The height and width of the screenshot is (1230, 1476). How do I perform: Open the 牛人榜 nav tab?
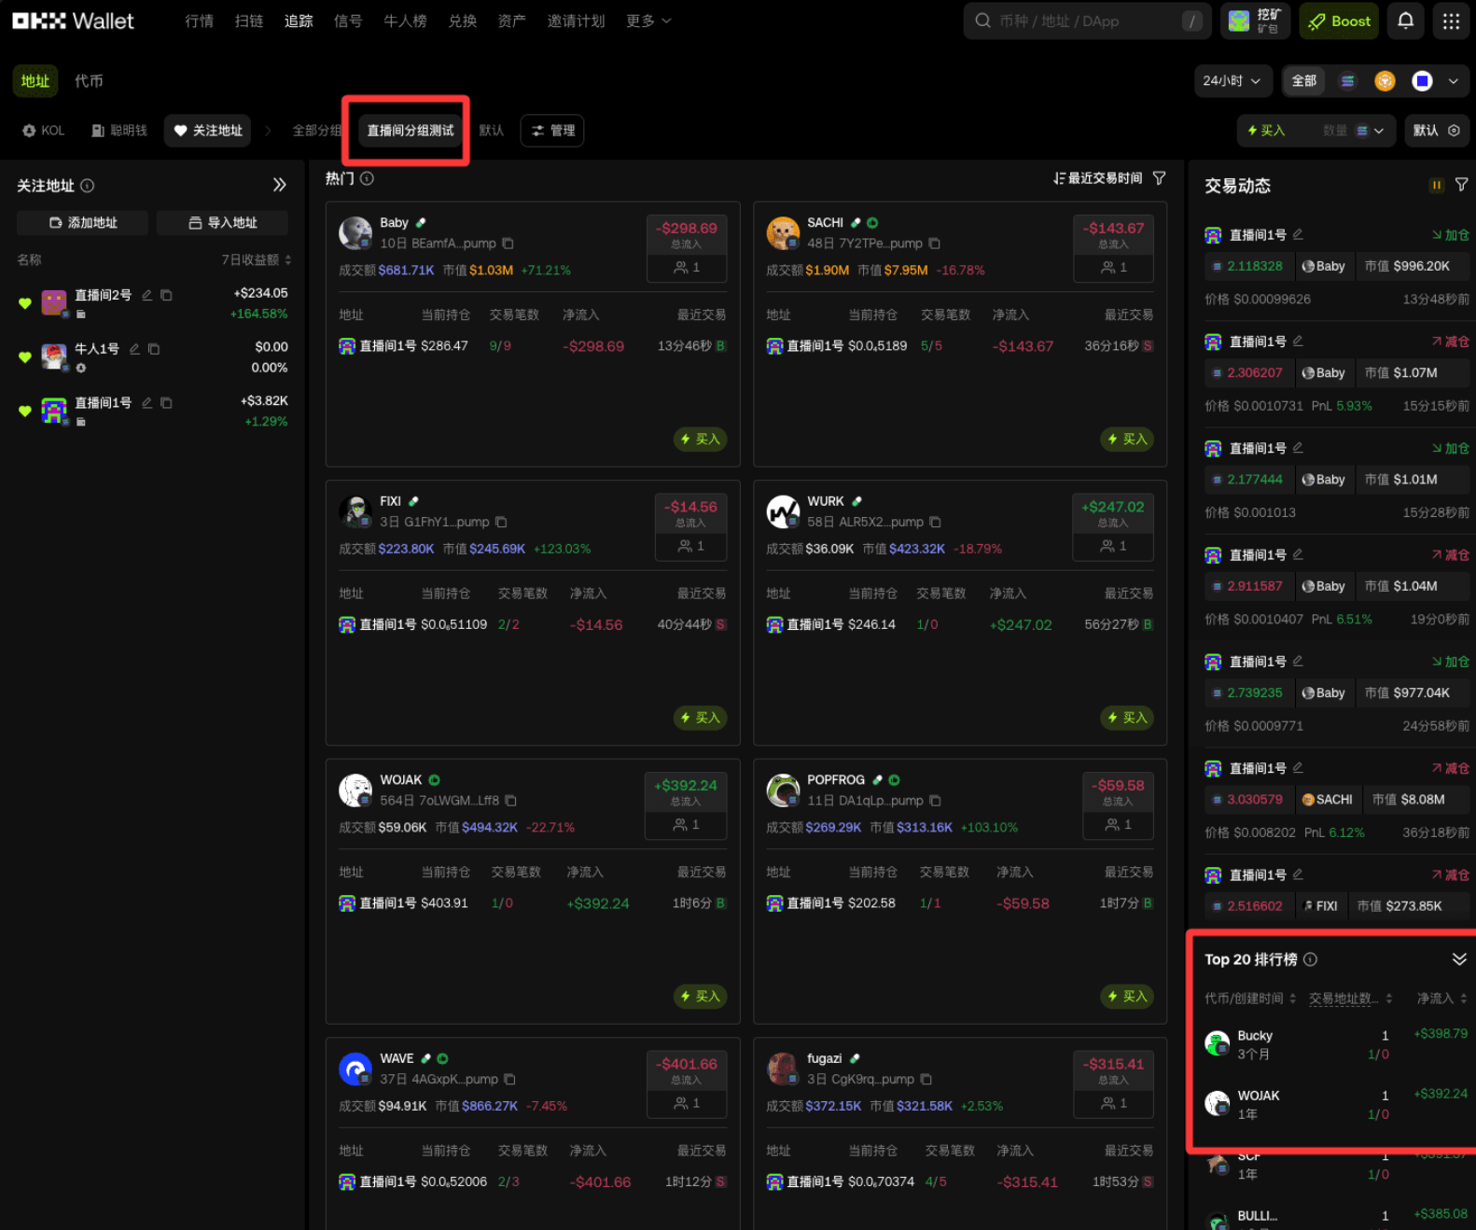click(405, 21)
